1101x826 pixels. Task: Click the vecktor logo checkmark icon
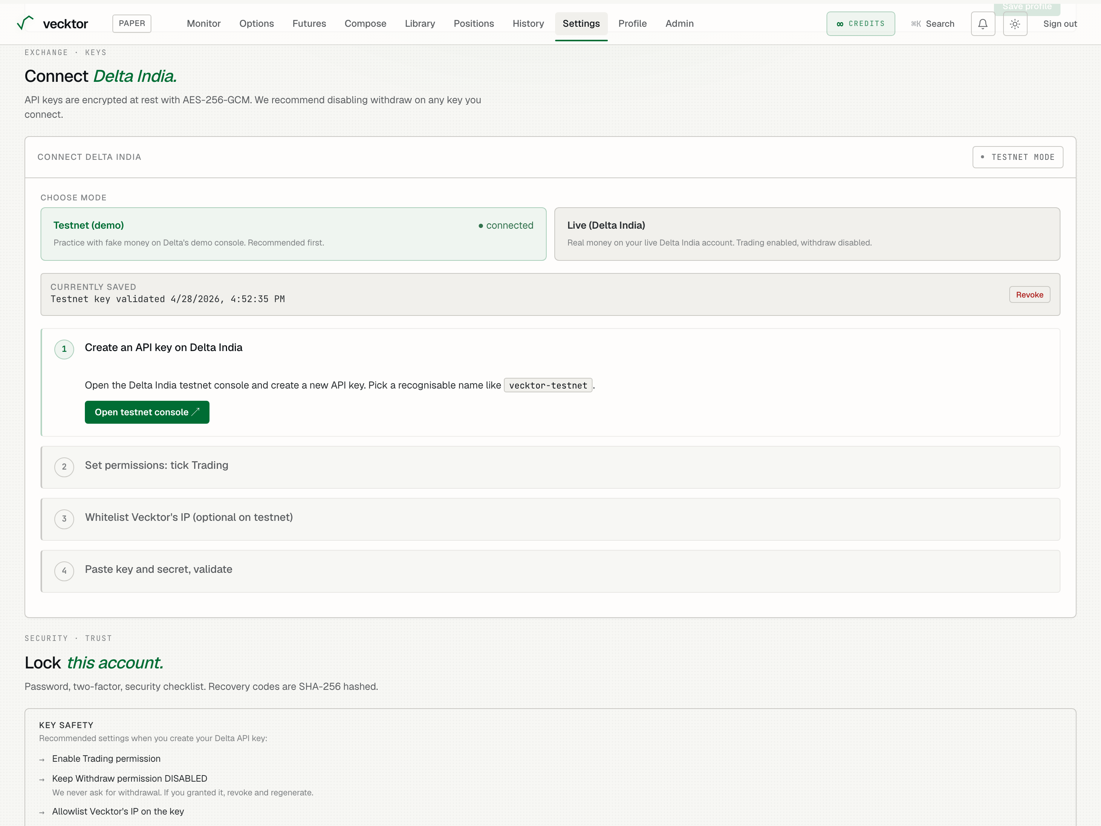point(25,23)
